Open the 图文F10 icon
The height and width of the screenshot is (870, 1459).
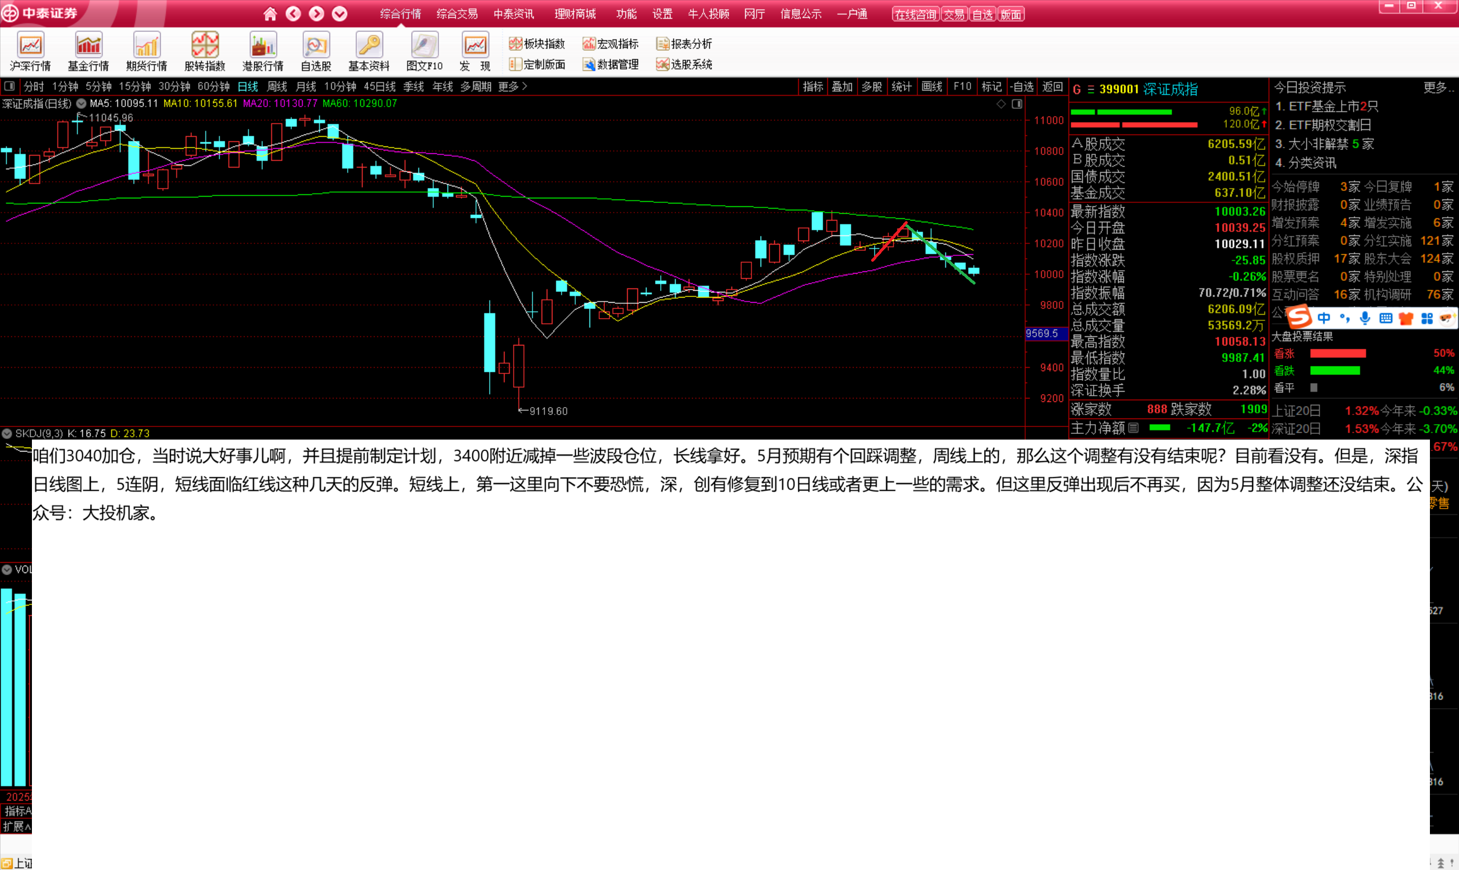click(424, 51)
